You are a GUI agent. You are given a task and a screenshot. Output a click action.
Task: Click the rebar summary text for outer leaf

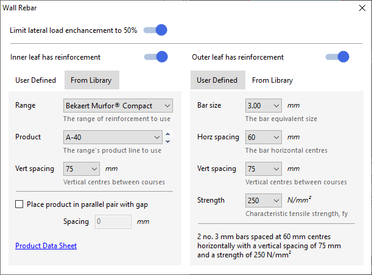tap(269, 246)
